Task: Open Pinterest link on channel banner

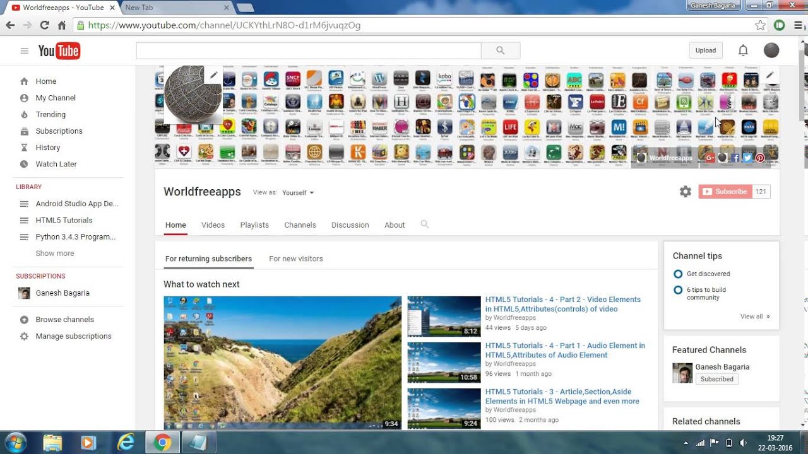Action: (x=760, y=158)
